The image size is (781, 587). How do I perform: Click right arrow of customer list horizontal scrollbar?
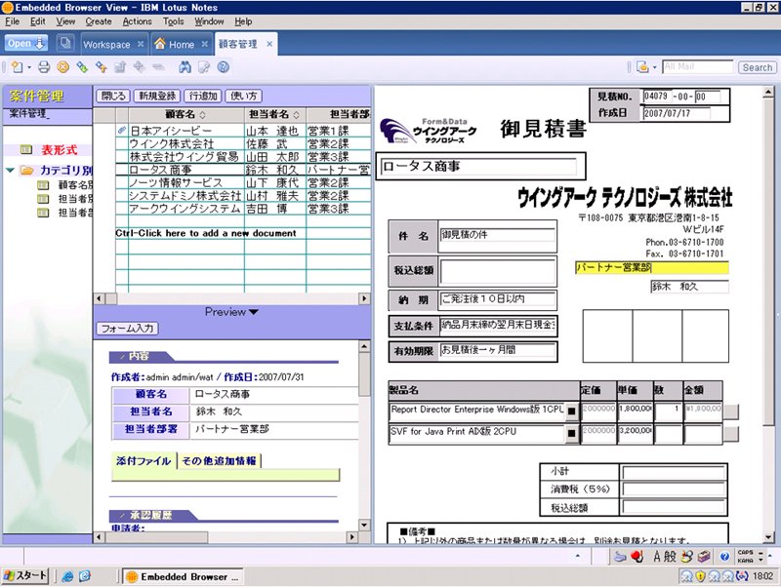pos(364,298)
